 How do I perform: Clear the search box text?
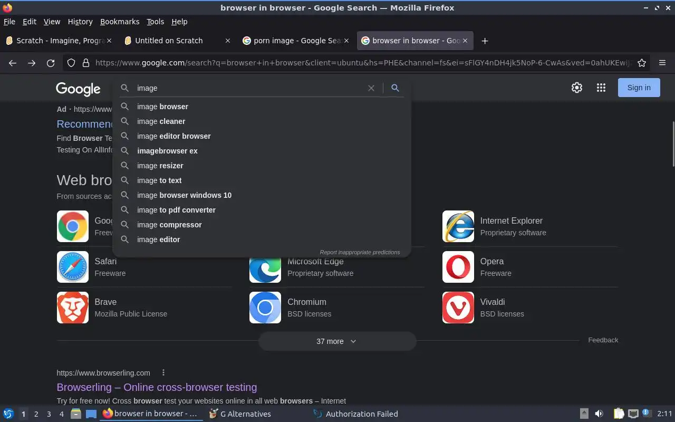point(371,88)
